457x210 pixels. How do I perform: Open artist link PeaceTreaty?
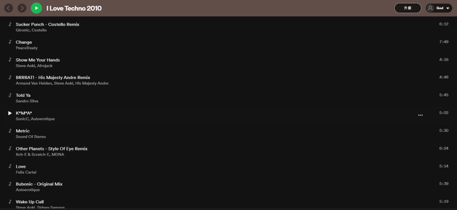pos(27,48)
